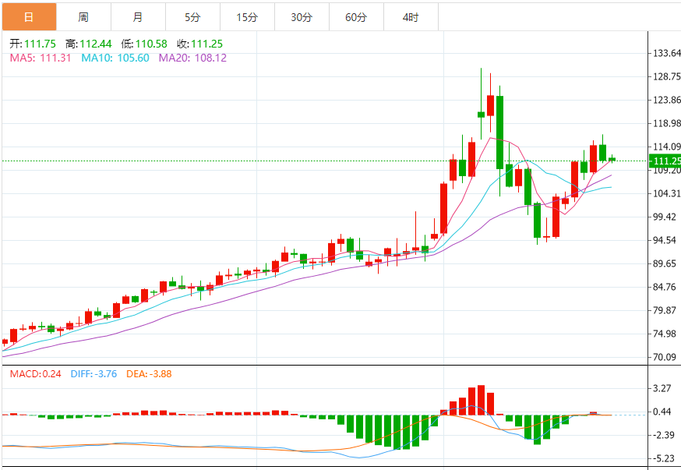Click the green 111.25 current price tag
The width and height of the screenshot is (681, 470).
pos(665,161)
